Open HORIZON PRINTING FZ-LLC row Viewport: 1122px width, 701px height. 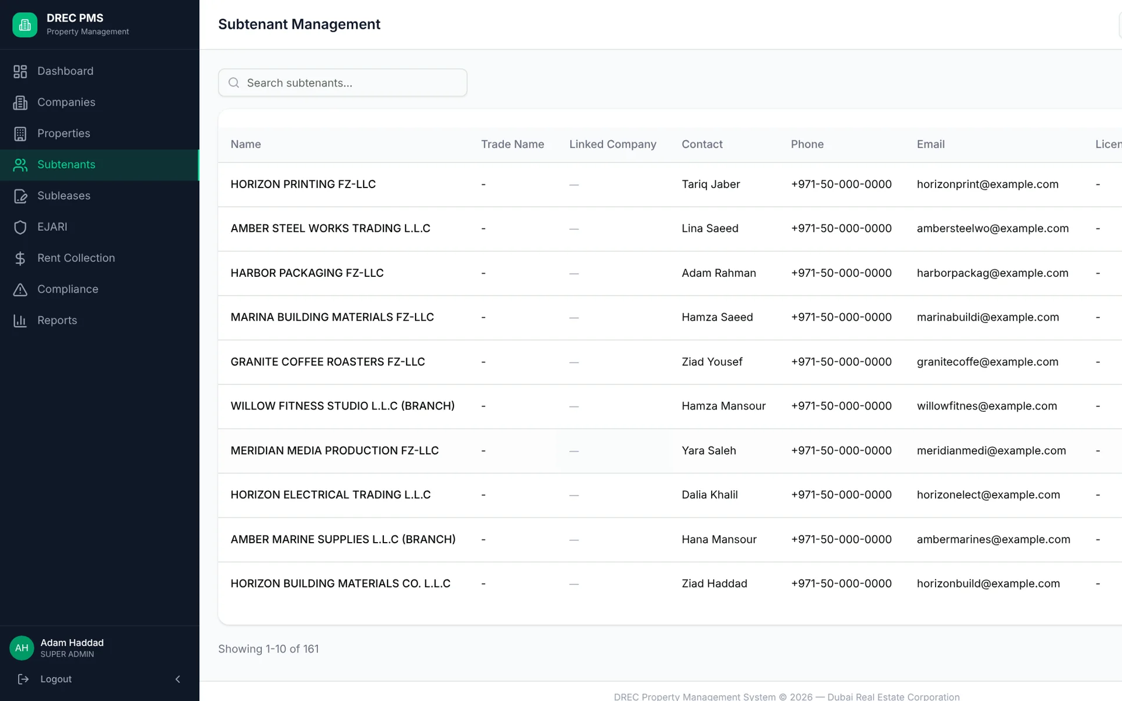click(x=670, y=185)
